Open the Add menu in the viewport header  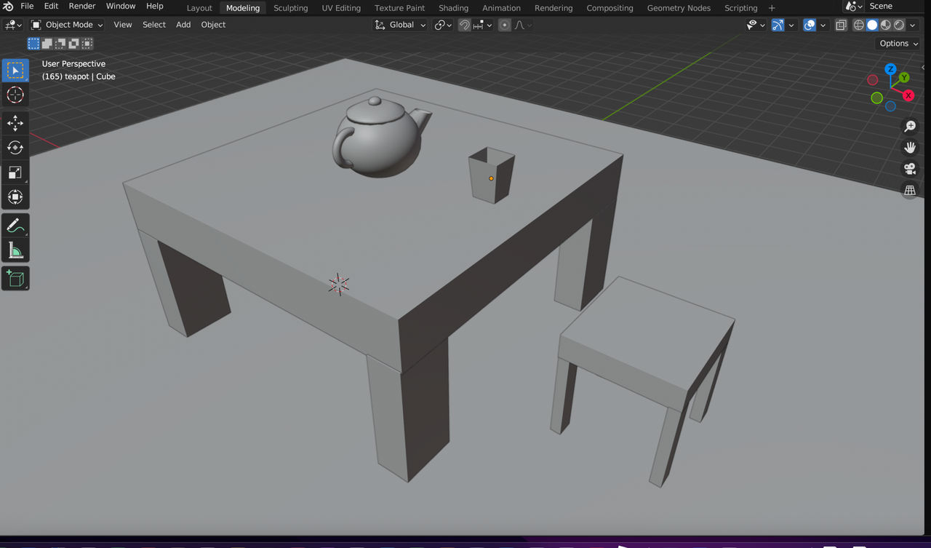pyautogui.click(x=183, y=24)
